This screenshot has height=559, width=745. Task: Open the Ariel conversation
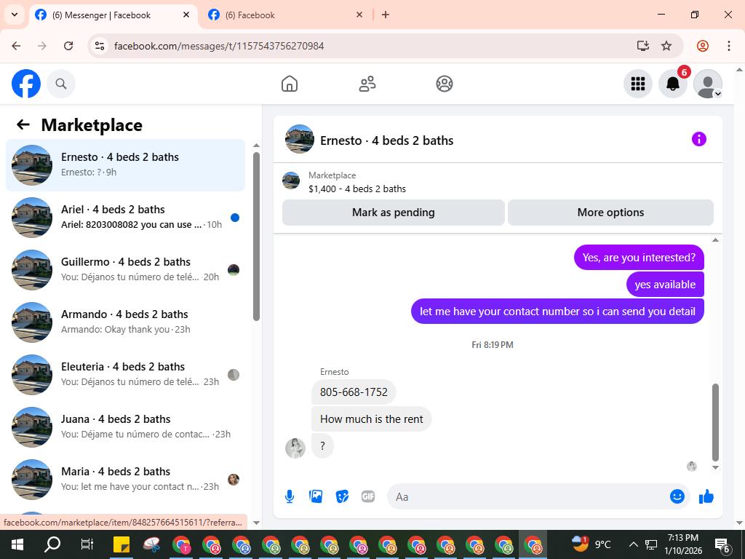(125, 217)
